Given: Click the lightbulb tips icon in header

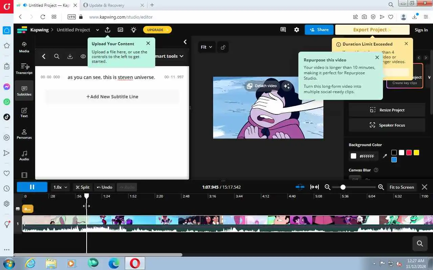Looking at the screenshot, I should pyautogui.click(x=134, y=30).
